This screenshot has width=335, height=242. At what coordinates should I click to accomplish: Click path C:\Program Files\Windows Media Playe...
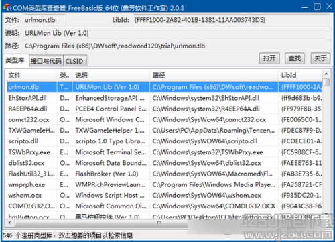click(x=214, y=184)
